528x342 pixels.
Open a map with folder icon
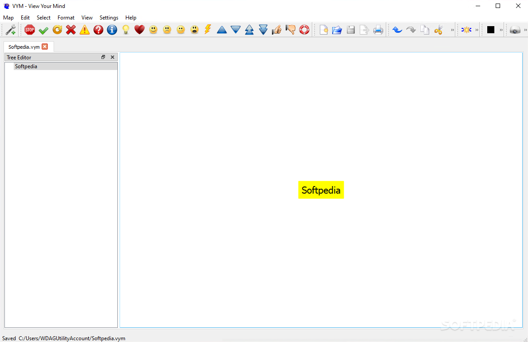(337, 30)
